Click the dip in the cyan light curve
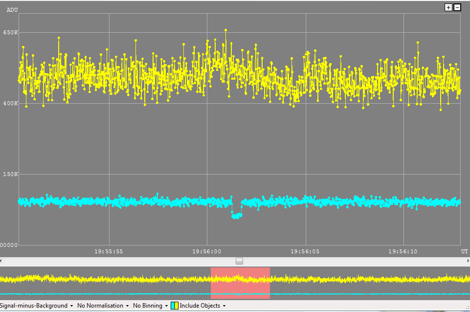The height and width of the screenshot is (312, 470). [236, 215]
